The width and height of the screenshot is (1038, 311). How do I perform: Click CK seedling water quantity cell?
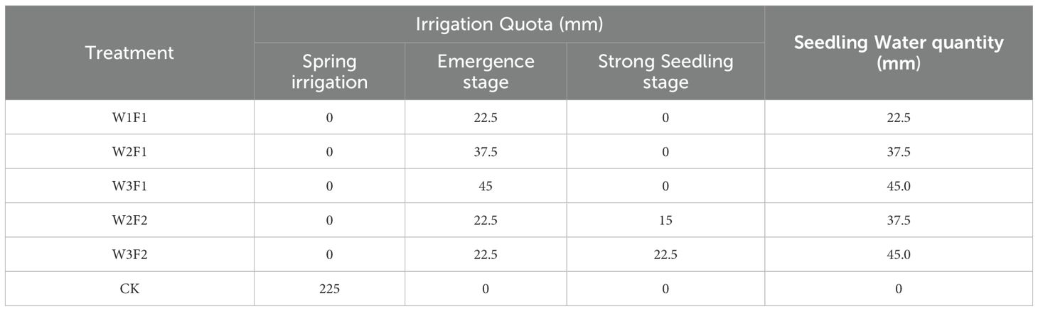[x=898, y=288]
